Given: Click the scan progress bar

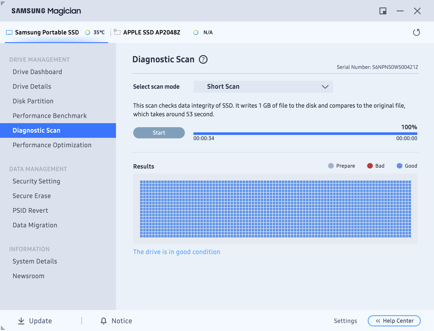Looking at the screenshot, I should [x=305, y=133].
